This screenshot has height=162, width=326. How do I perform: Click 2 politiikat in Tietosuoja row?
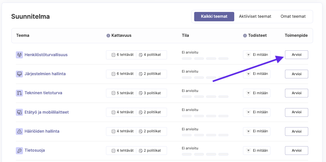click(x=152, y=150)
